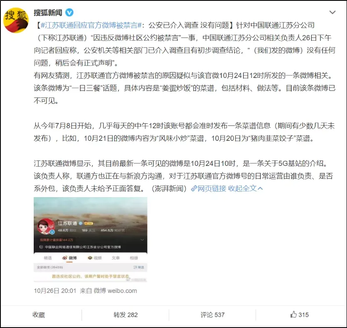The width and height of the screenshot is (347, 328).
Task: Click the upward caret after 收起全文
Action: coord(260,189)
